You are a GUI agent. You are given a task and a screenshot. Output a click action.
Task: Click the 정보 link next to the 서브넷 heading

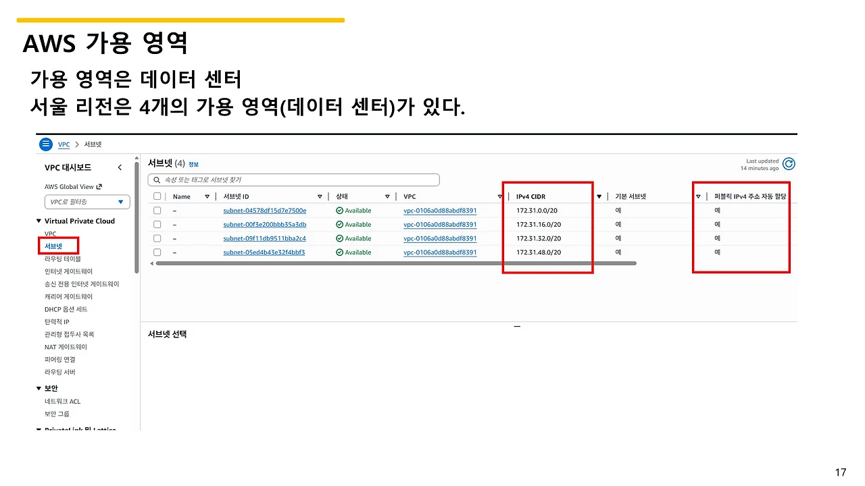point(192,164)
